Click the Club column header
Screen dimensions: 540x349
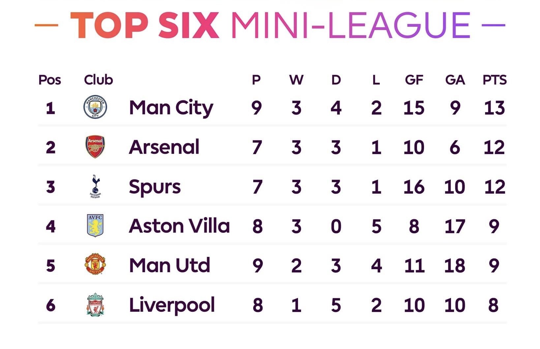98,80
